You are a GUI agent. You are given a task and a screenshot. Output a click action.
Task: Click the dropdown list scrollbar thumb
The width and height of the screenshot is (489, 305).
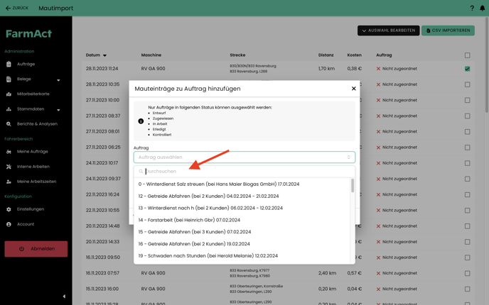(x=353, y=186)
